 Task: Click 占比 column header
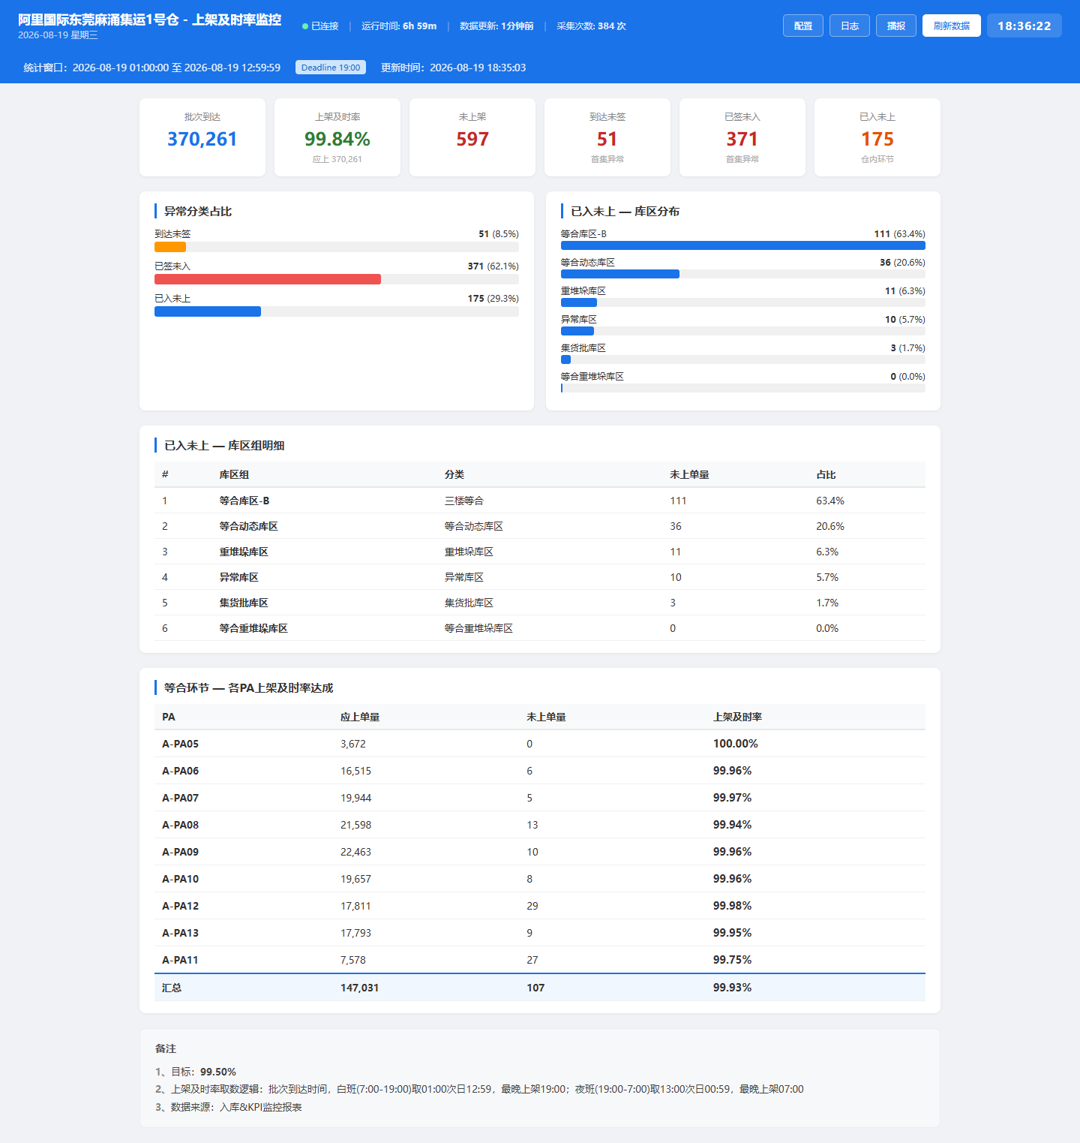(826, 474)
